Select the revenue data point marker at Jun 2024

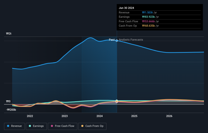[x=117, y=41]
